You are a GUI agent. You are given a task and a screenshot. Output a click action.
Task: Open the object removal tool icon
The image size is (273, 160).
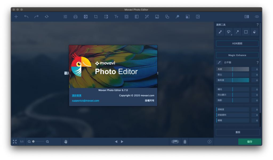(x=86, y=17)
